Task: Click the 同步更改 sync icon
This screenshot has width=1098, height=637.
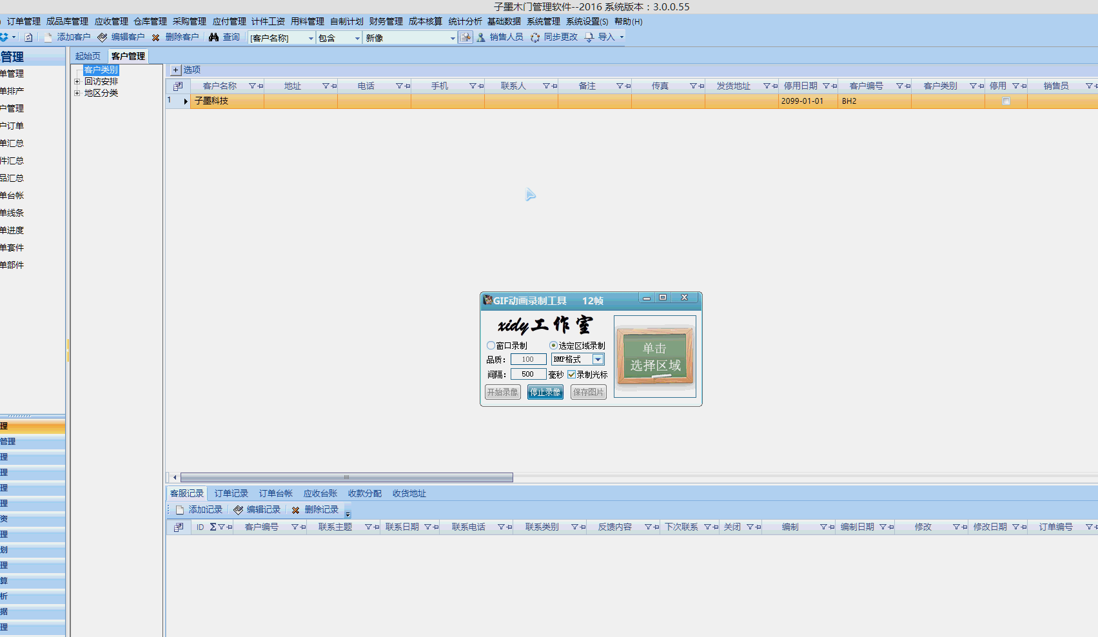Action: 535,37
